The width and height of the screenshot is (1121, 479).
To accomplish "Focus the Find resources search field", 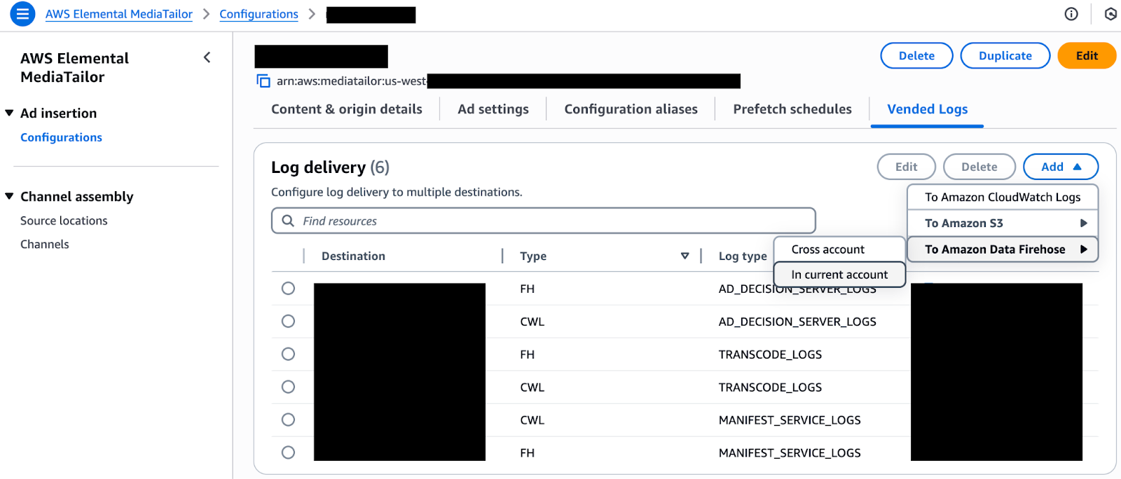I will (544, 221).
